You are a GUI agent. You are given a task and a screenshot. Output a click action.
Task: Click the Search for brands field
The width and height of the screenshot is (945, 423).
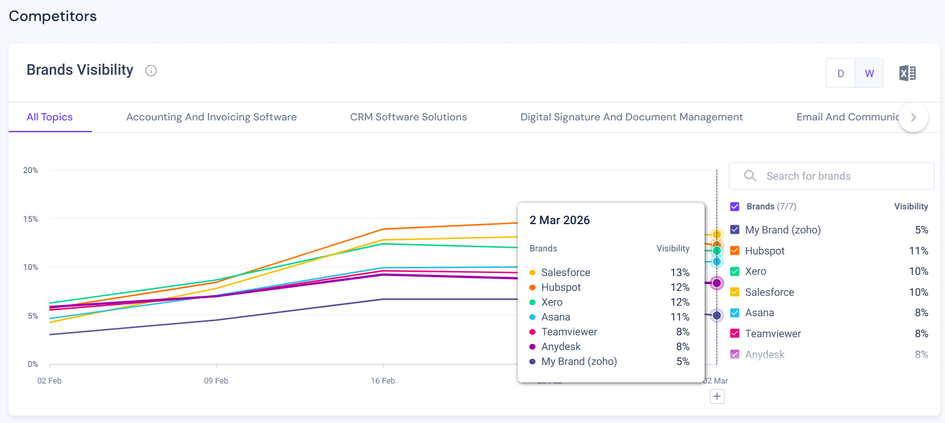[831, 176]
